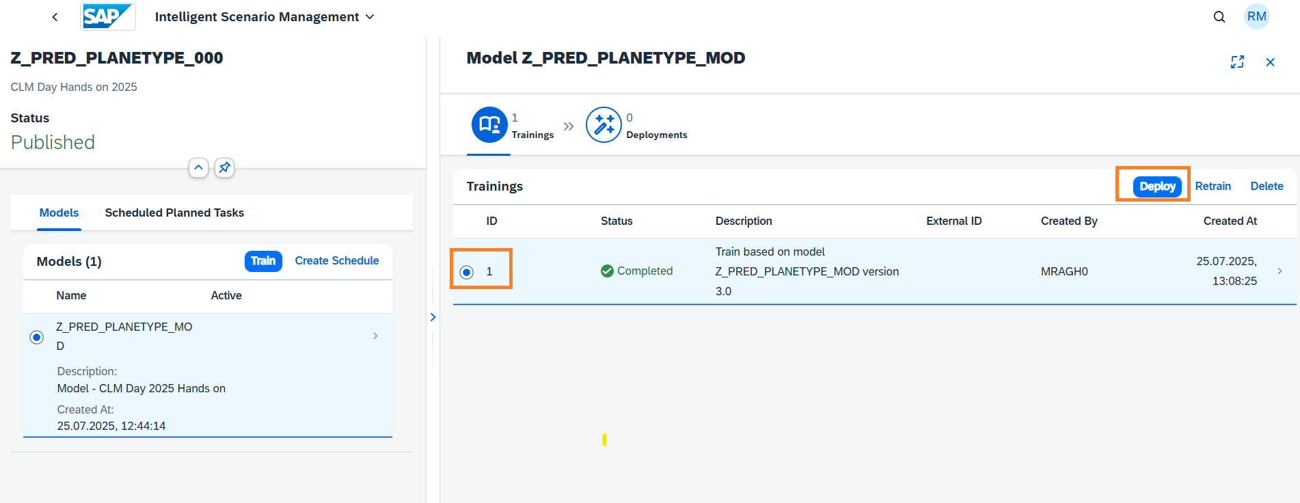
Task: Open the search magnifier icon
Action: pos(1219,17)
